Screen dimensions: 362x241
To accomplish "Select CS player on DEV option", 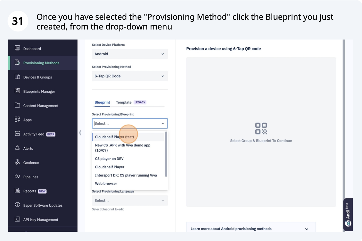I will pos(109,159).
